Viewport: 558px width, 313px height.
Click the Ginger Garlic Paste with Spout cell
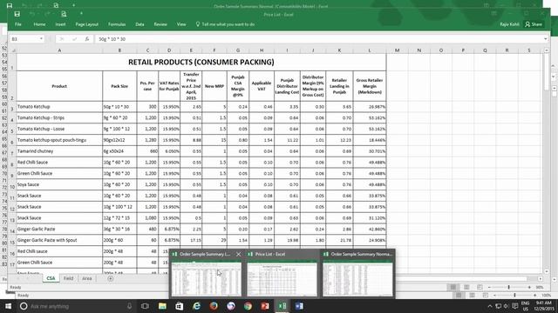[x=59, y=240]
